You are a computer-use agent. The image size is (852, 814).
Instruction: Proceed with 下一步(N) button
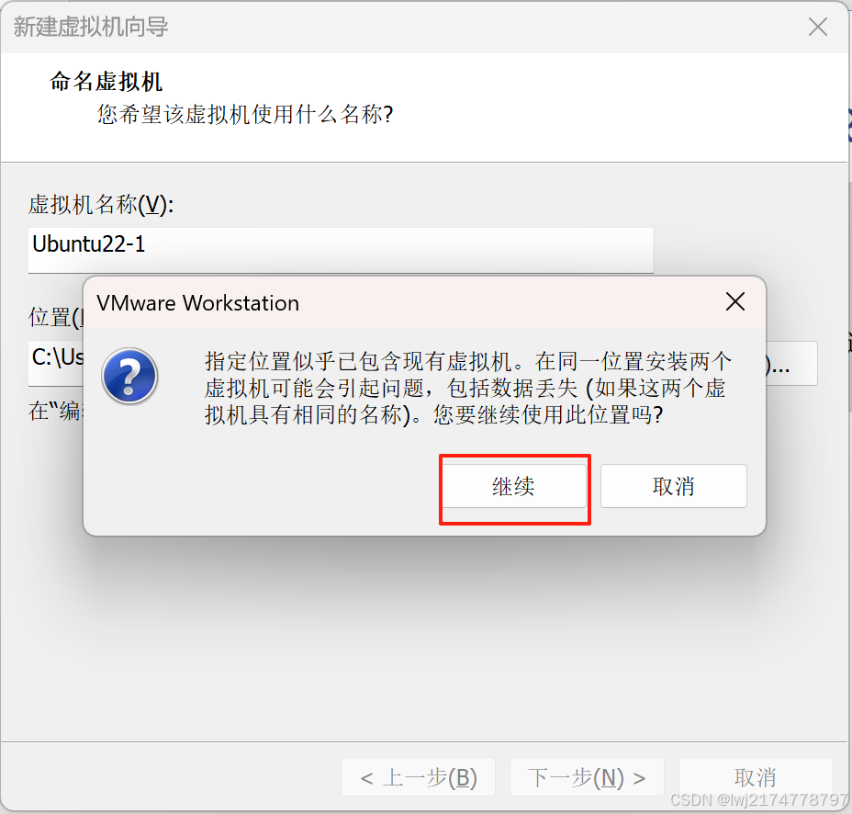tap(587, 777)
